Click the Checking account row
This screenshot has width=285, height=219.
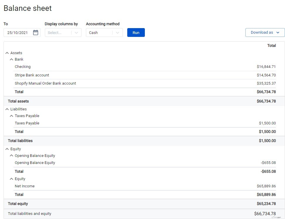click(x=23, y=66)
